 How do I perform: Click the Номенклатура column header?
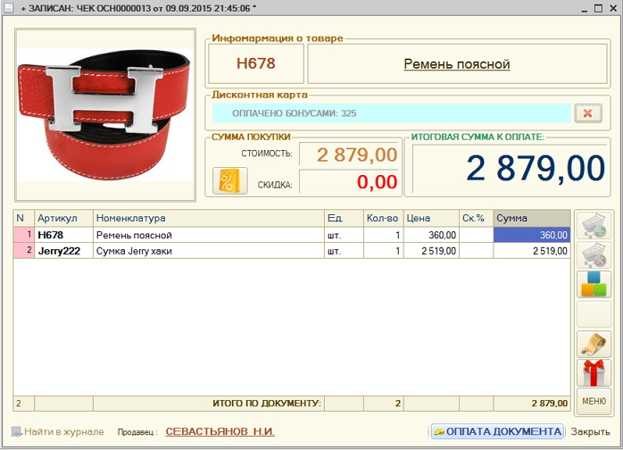[209, 218]
